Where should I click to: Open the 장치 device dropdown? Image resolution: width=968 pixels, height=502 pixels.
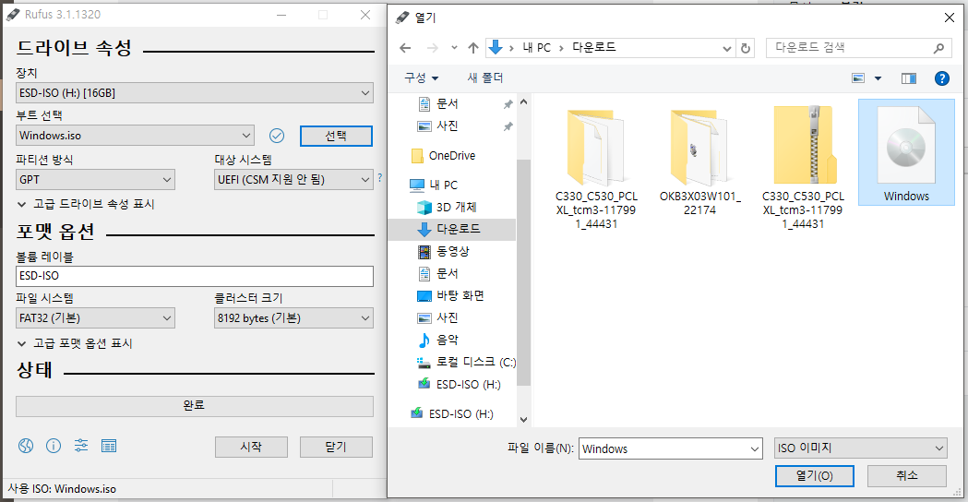[195, 92]
